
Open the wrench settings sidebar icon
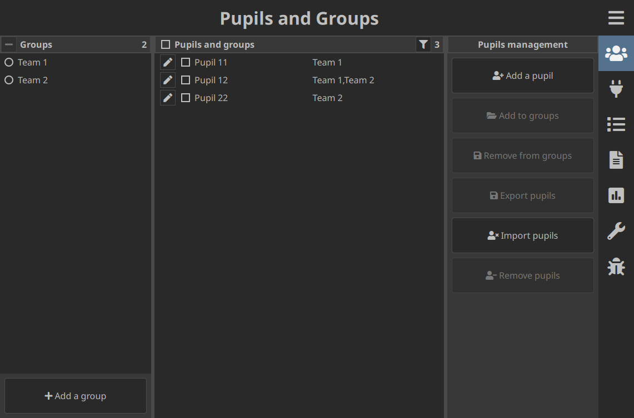[x=616, y=231]
